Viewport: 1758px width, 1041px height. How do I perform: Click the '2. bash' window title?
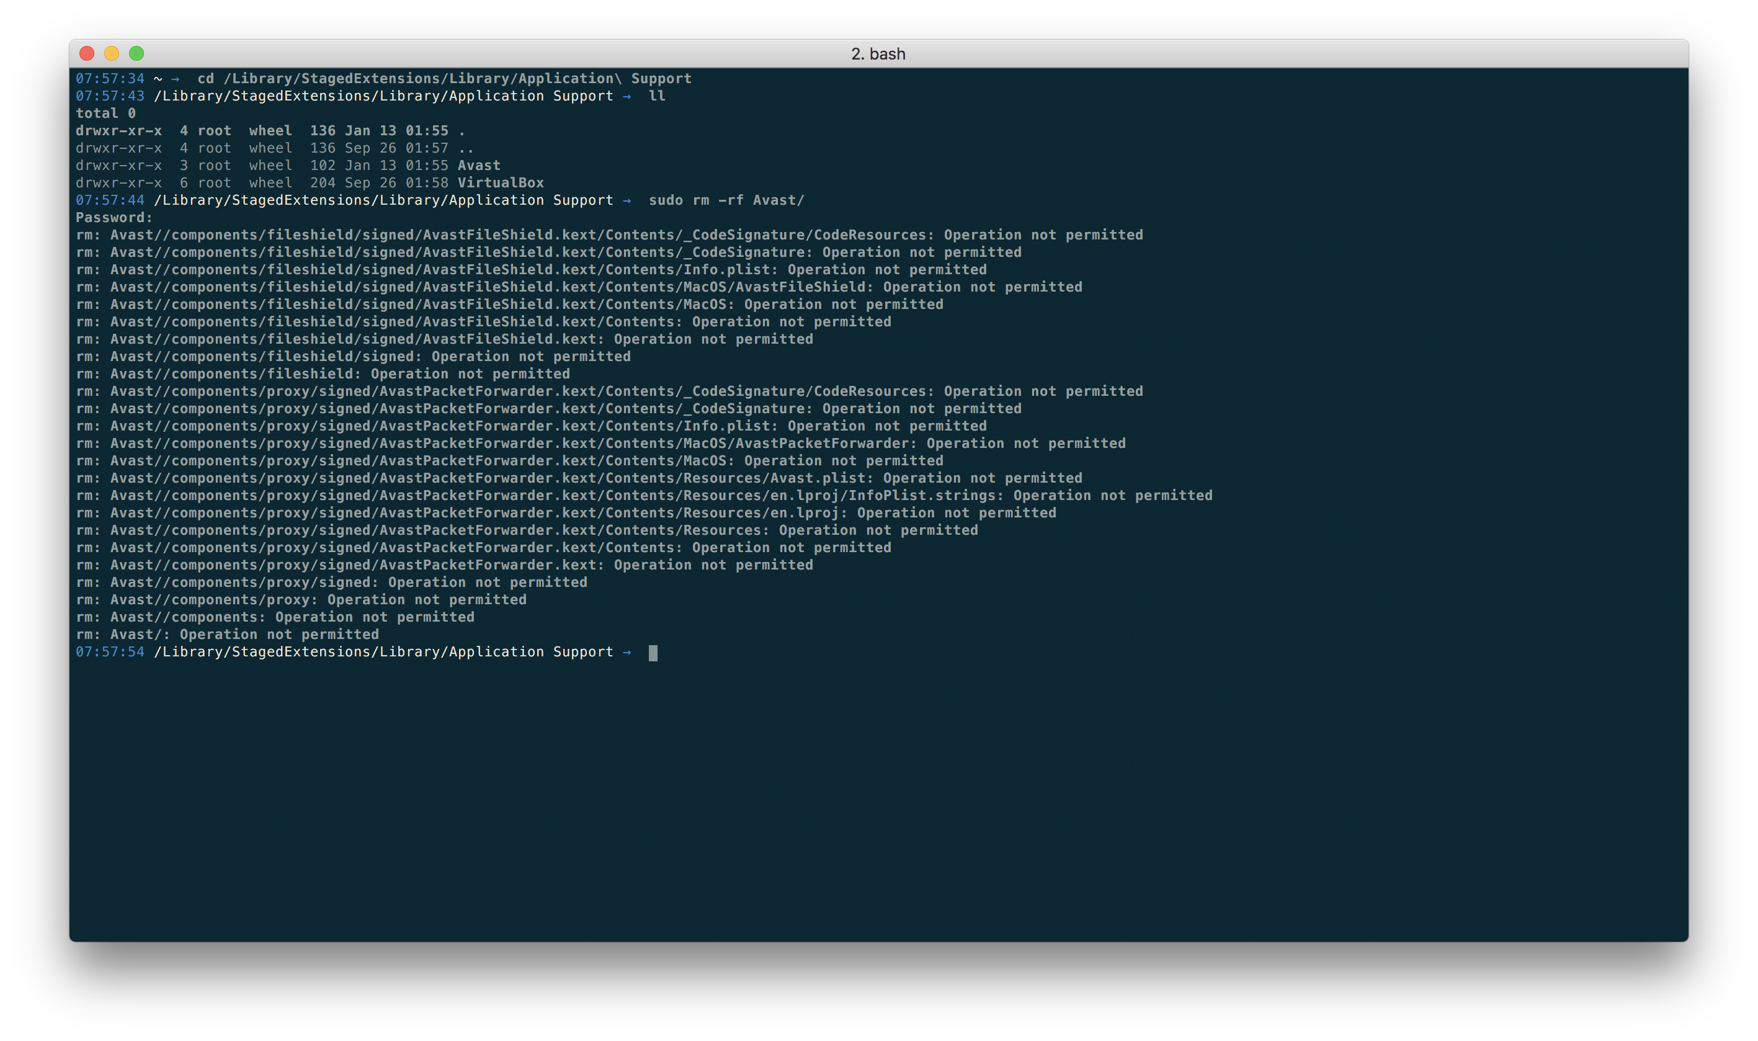click(x=878, y=54)
